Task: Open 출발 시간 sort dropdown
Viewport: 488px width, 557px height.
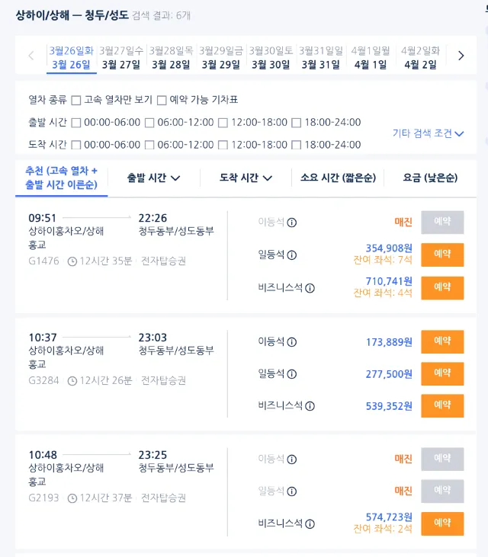Action: [153, 178]
